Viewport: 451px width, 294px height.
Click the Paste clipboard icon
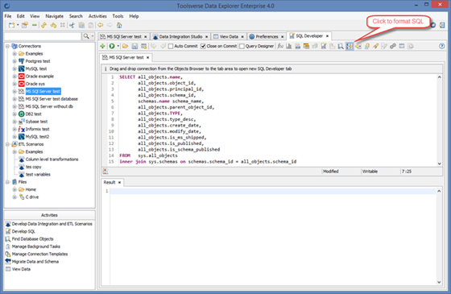(x=91, y=25)
